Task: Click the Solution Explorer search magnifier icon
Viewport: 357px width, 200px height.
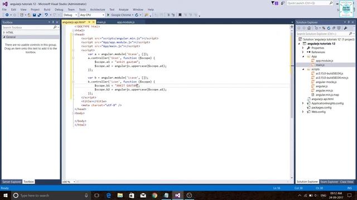Action: coord(351,33)
